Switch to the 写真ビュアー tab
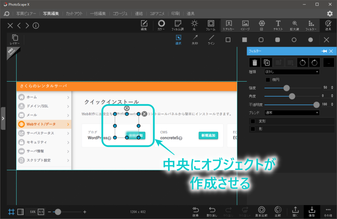 [x=26, y=13]
